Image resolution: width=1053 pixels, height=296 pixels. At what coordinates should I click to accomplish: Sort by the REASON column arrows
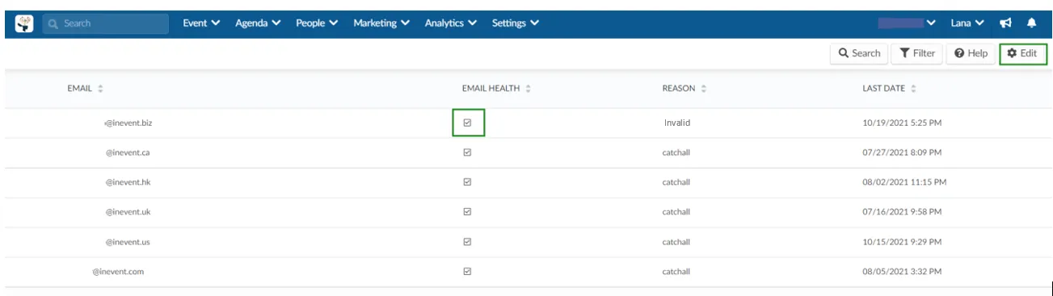point(703,89)
